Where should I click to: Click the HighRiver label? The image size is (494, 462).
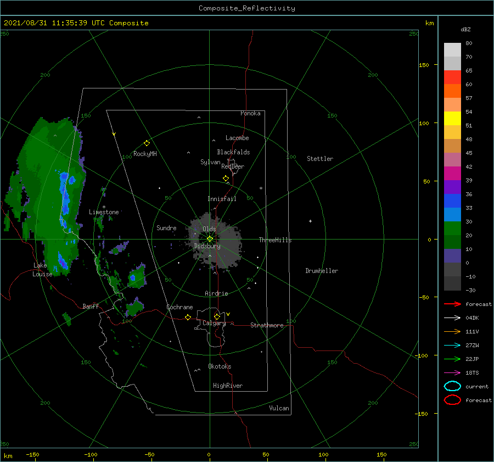[x=228, y=386]
